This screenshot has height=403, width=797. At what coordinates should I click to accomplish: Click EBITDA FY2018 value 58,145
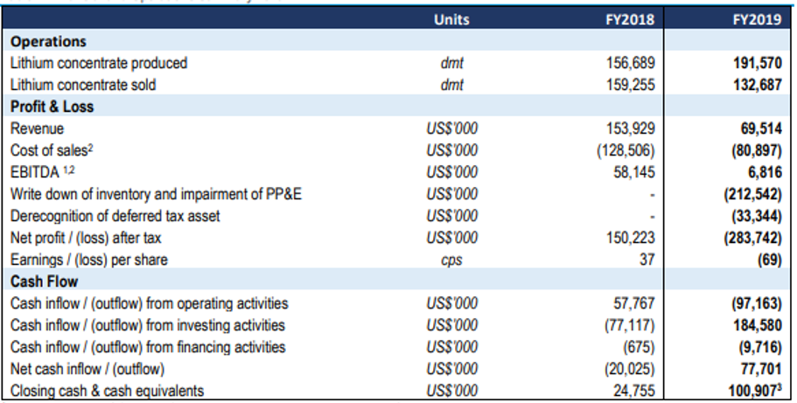[x=634, y=172]
